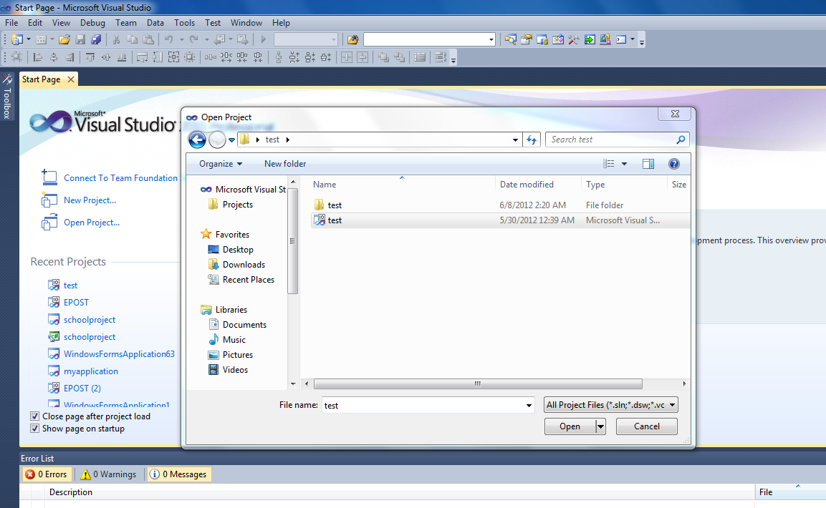Toggle Close page after project load

click(x=35, y=416)
